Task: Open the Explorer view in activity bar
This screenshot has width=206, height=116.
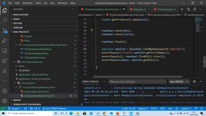Action: click(5, 10)
